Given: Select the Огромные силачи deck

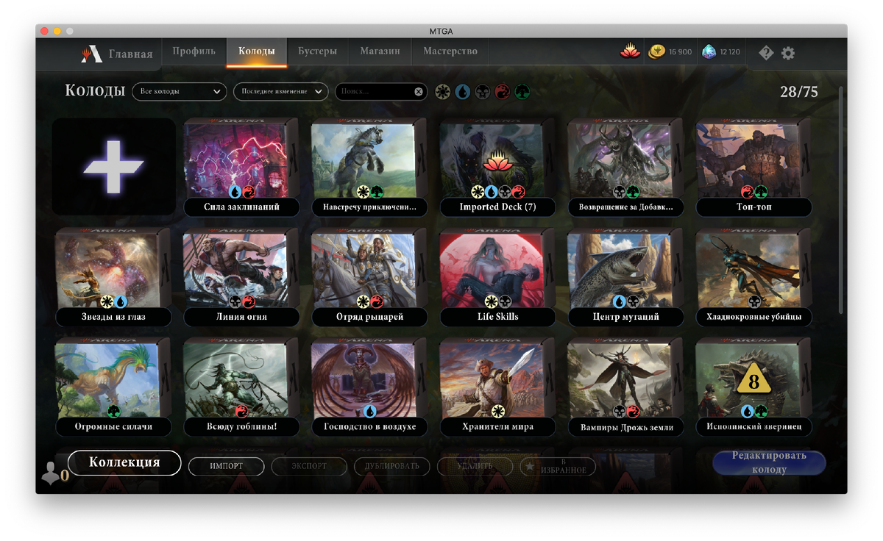Looking at the screenshot, I should click(113, 387).
